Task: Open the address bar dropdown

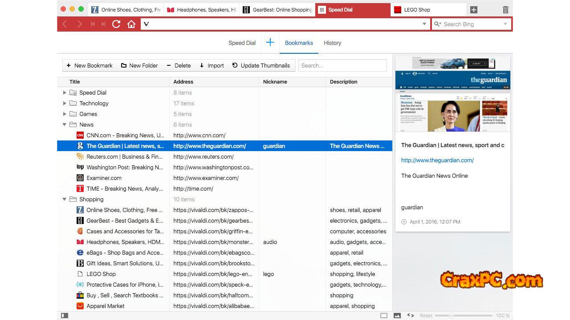Action: pos(424,24)
